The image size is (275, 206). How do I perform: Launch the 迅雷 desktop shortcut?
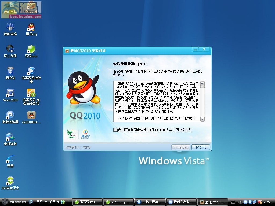(x=10, y=161)
